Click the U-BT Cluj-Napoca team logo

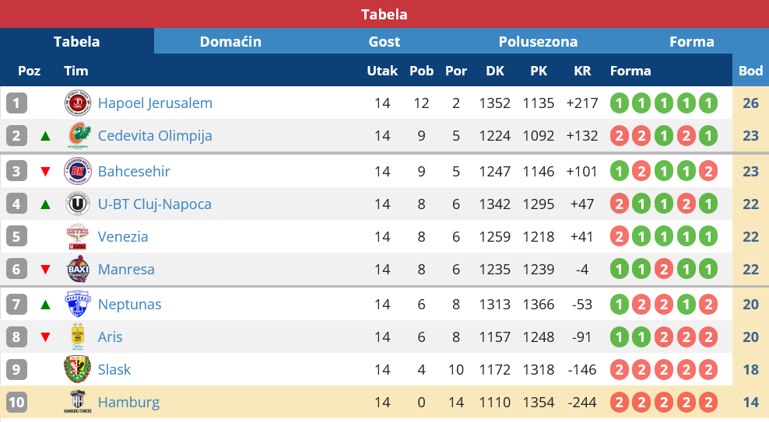coord(77,204)
